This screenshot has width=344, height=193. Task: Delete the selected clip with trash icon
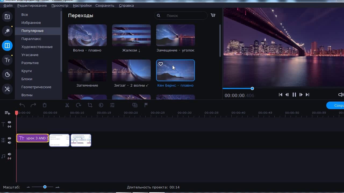[x=45, y=105]
